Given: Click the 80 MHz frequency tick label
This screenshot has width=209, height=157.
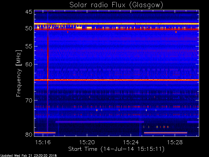Looking at the screenshot, I should click(29, 134).
